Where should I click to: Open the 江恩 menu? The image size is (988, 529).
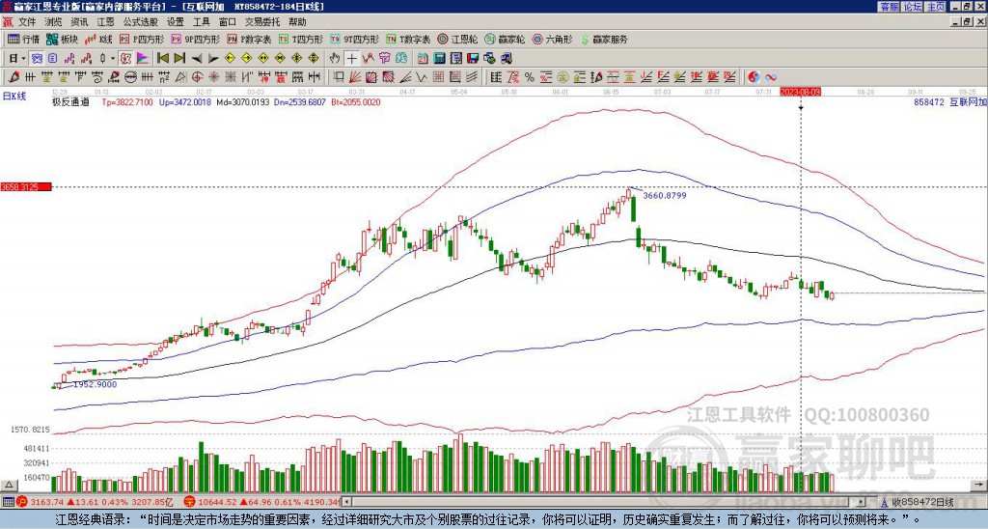coord(105,21)
